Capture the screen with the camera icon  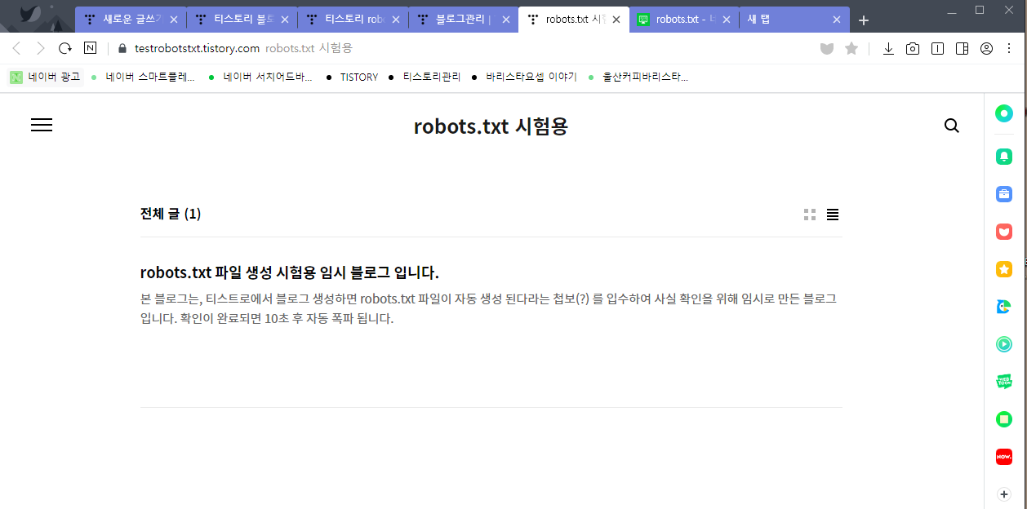pyautogui.click(x=913, y=49)
